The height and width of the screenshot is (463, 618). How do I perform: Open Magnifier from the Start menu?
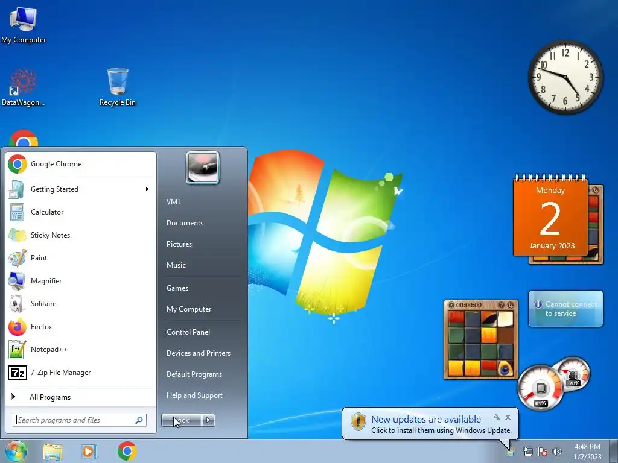tap(81, 281)
